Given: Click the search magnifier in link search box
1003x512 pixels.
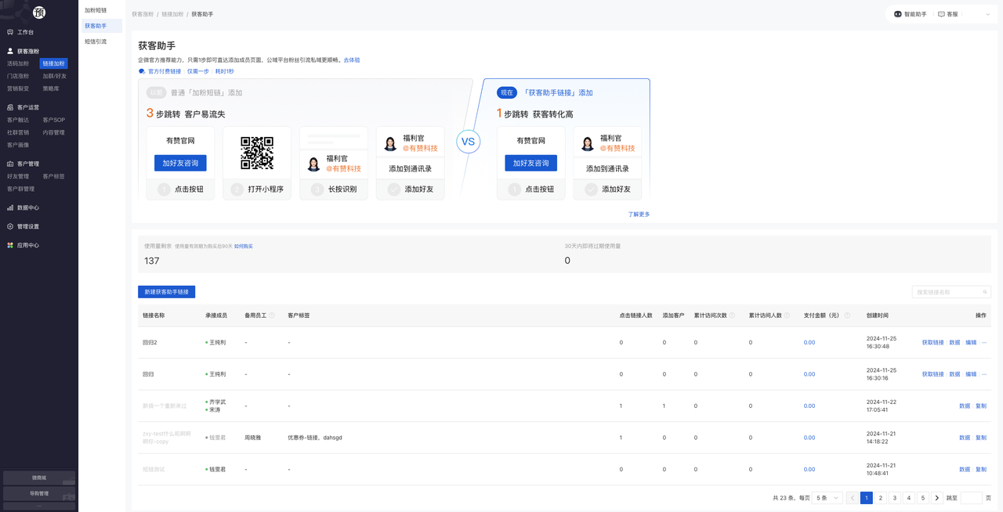Looking at the screenshot, I should [x=985, y=292].
